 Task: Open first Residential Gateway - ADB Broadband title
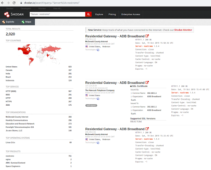click(x=115, y=36)
